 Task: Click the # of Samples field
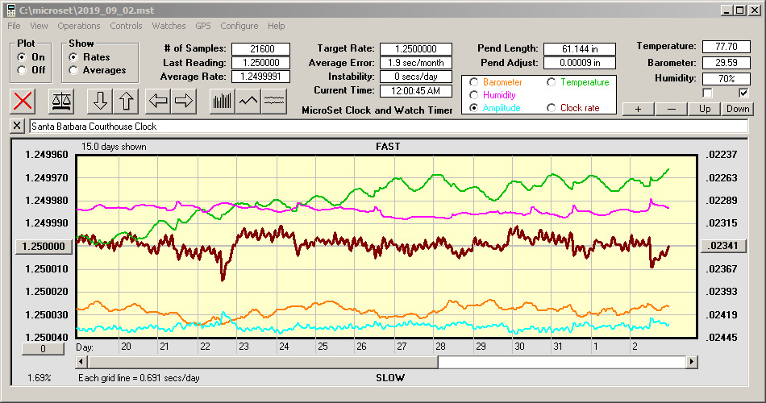click(x=261, y=49)
